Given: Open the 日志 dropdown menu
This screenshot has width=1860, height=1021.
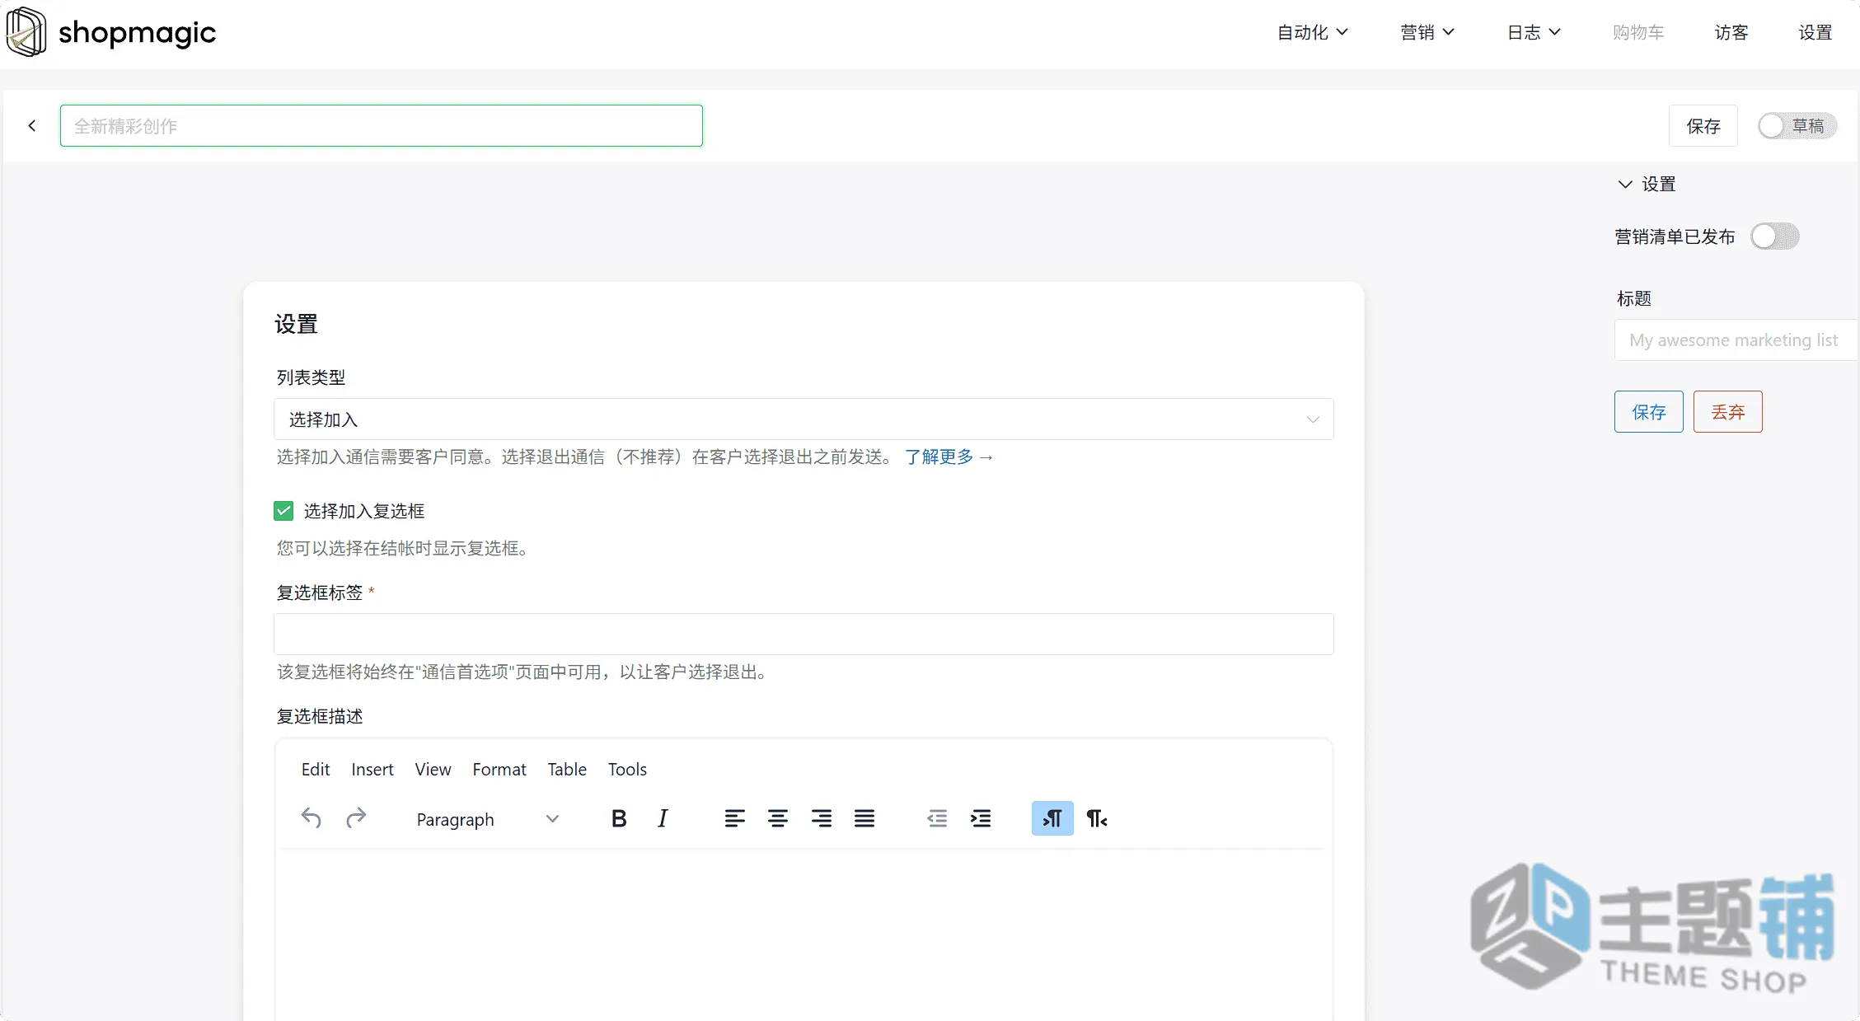Looking at the screenshot, I should click(x=1534, y=32).
